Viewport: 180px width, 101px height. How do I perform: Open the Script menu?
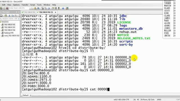33,5
